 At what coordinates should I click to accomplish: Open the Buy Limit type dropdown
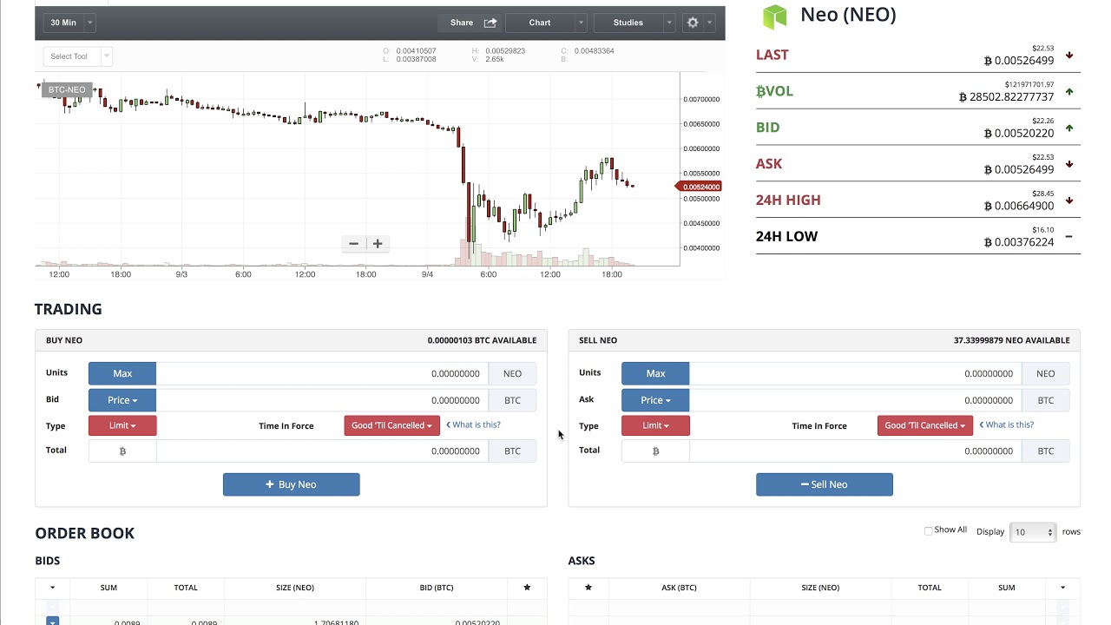(122, 425)
